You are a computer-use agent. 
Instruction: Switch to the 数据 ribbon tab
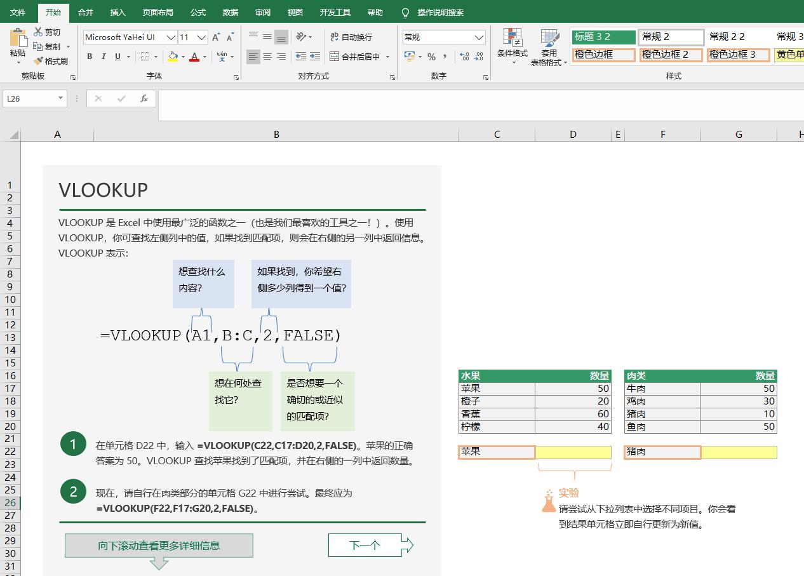tap(231, 12)
